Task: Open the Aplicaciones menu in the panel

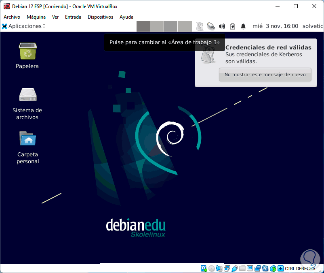Action: point(22,26)
